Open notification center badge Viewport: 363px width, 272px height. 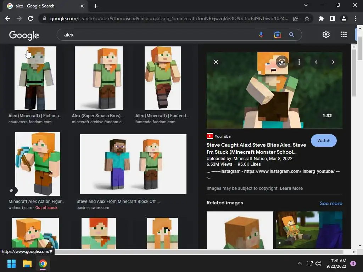point(353,263)
